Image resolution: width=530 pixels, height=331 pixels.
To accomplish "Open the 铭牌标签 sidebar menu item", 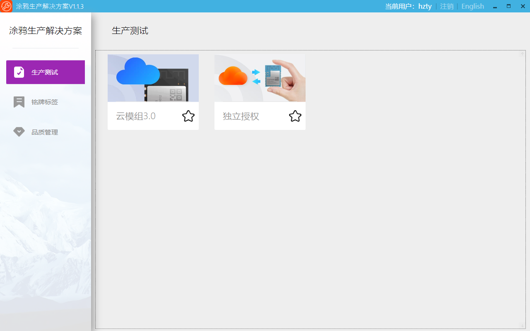I will 46,102.
